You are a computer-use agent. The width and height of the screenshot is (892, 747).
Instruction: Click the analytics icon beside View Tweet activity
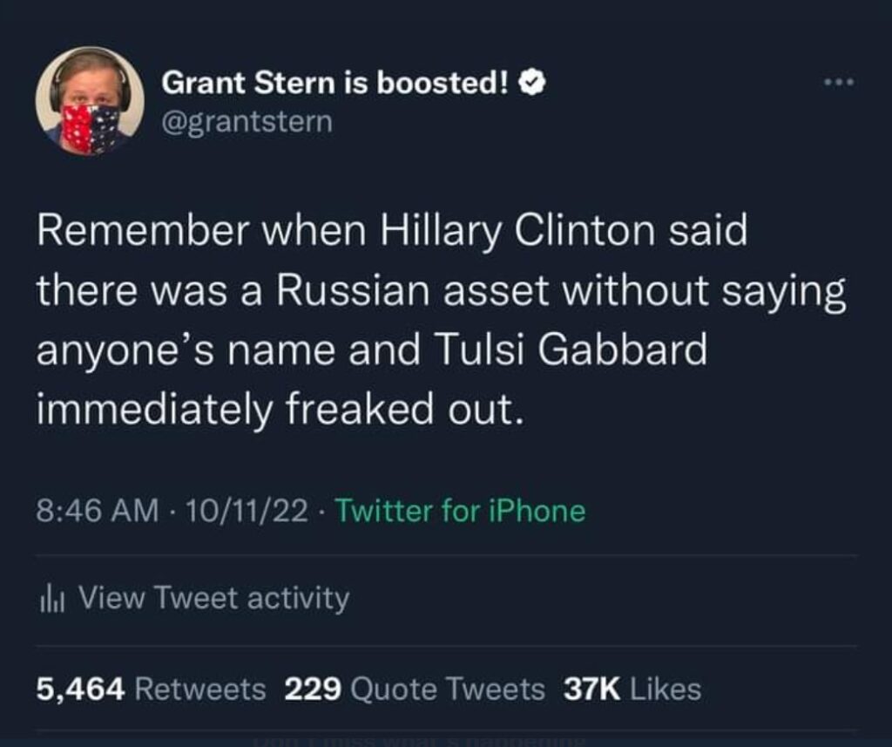tap(54, 598)
